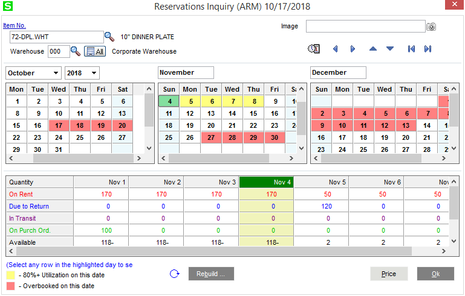
Task: Click the Wed column header in October
Action: (59, 89)
